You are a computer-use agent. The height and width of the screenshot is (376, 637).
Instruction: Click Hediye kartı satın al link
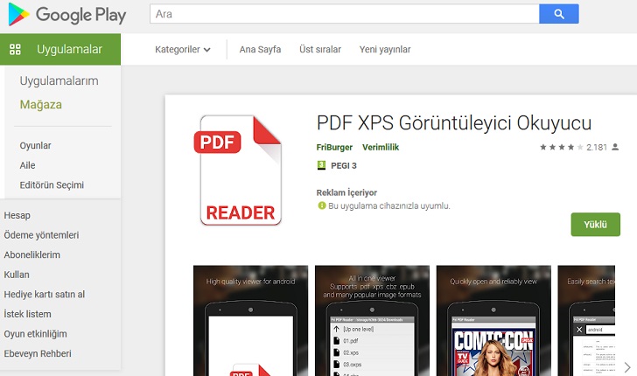tap(45, 295)
